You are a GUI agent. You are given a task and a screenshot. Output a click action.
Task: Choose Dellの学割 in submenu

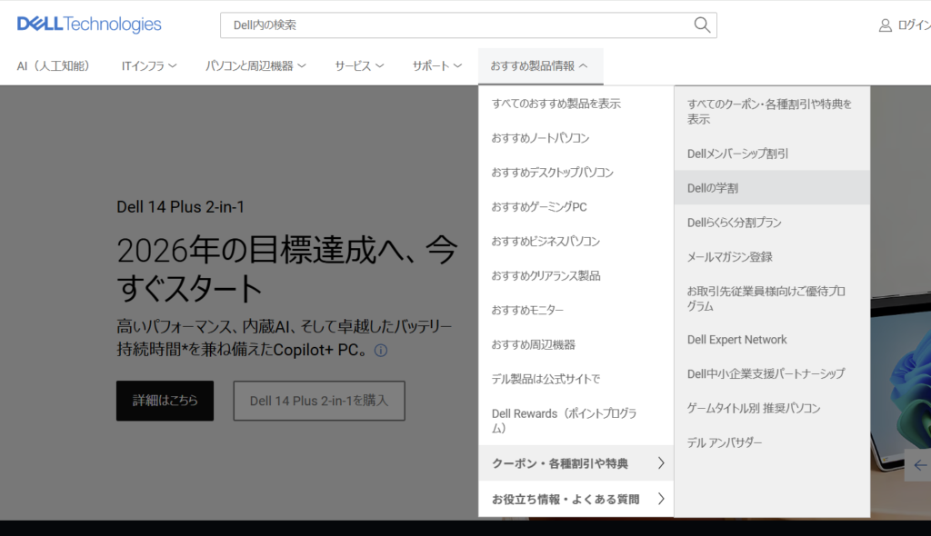point(713,188)
